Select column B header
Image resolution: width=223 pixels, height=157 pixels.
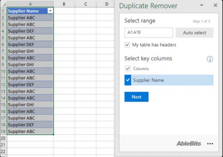[x=64, y=4]
